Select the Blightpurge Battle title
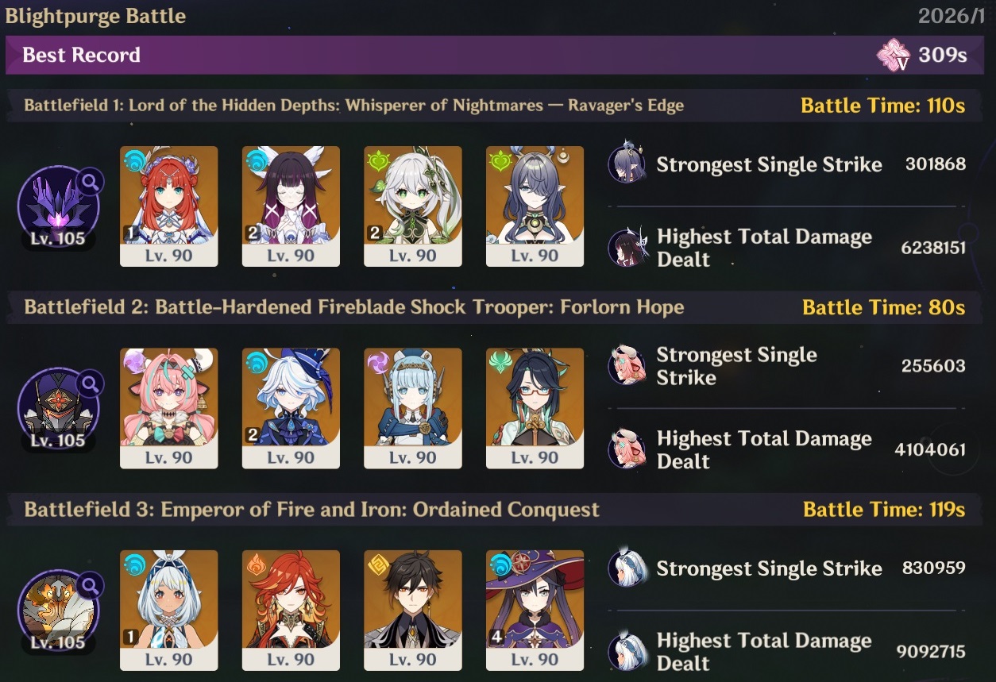This screenshot has height=682, width=996. (95, 16)
